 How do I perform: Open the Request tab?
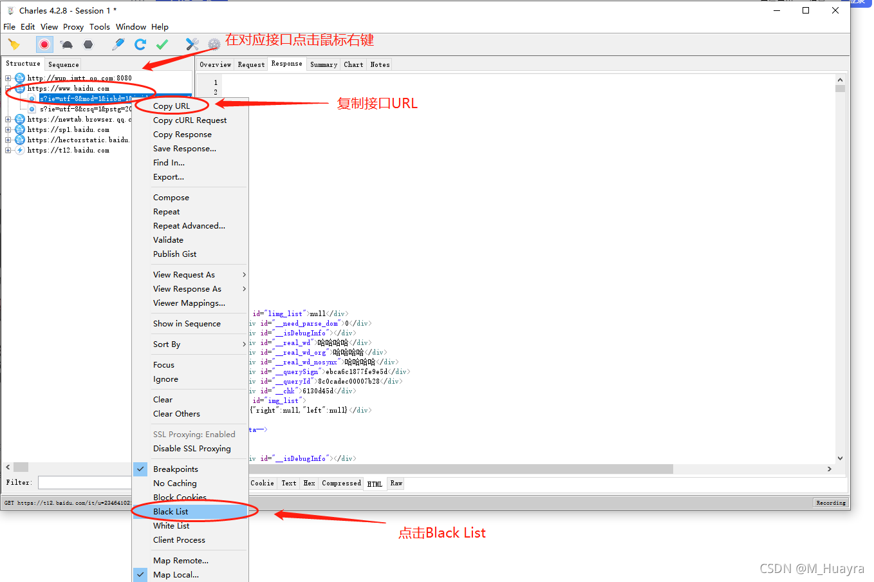(x=251, y=64)
